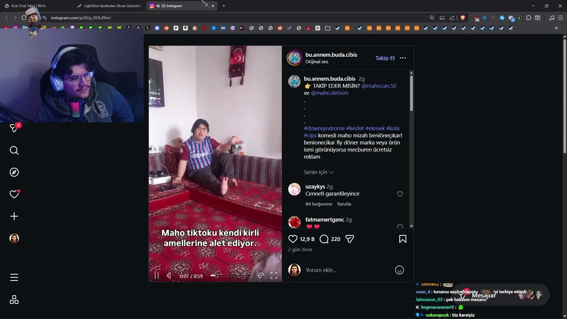Viewport: 567px width, 319px height.
Task: Switch to the LightShot browser tab
Action: point(109,6)
